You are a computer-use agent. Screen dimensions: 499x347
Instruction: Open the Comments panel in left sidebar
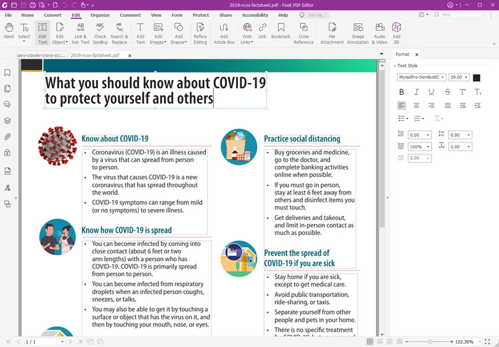tap(8, 104)
